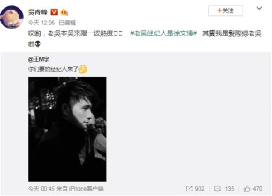
Task: View the black-and-white photo of man
Action: [67, 129]
